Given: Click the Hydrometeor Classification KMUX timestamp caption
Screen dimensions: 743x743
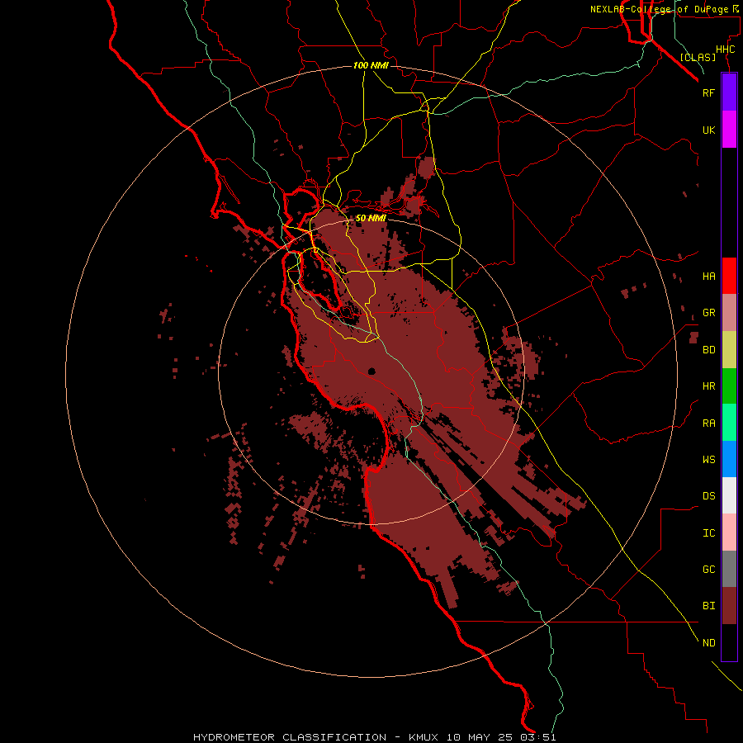Looking at the screenshot, I should [374, 737].
